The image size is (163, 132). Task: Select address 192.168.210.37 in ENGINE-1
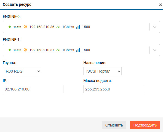point(42,50)
